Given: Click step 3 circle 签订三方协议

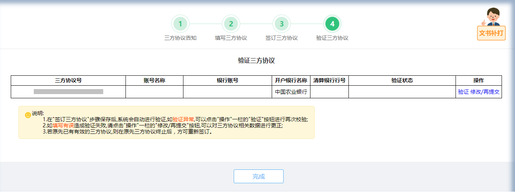Looking at the screenshot, I should point(282,24).
